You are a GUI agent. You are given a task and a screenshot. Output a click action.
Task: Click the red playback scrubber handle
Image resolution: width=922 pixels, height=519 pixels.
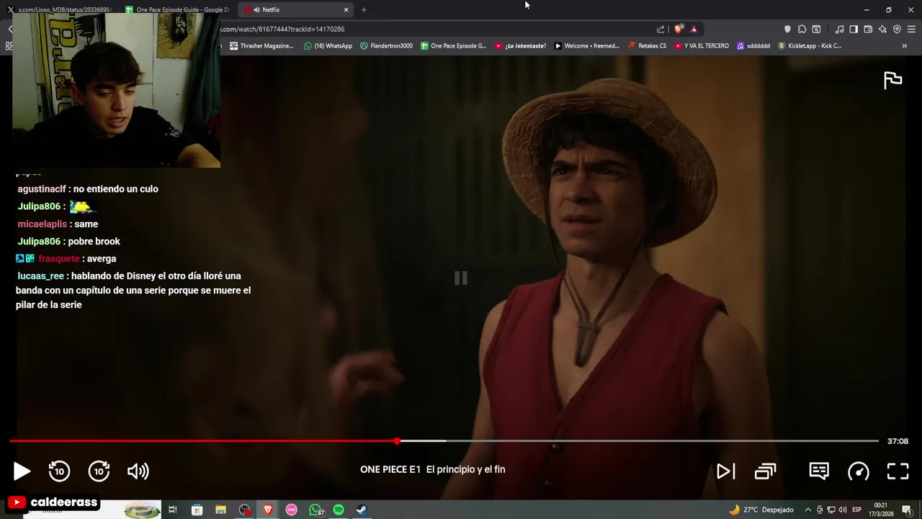point(397,440)
